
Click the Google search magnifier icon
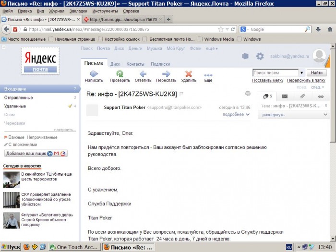308,29
